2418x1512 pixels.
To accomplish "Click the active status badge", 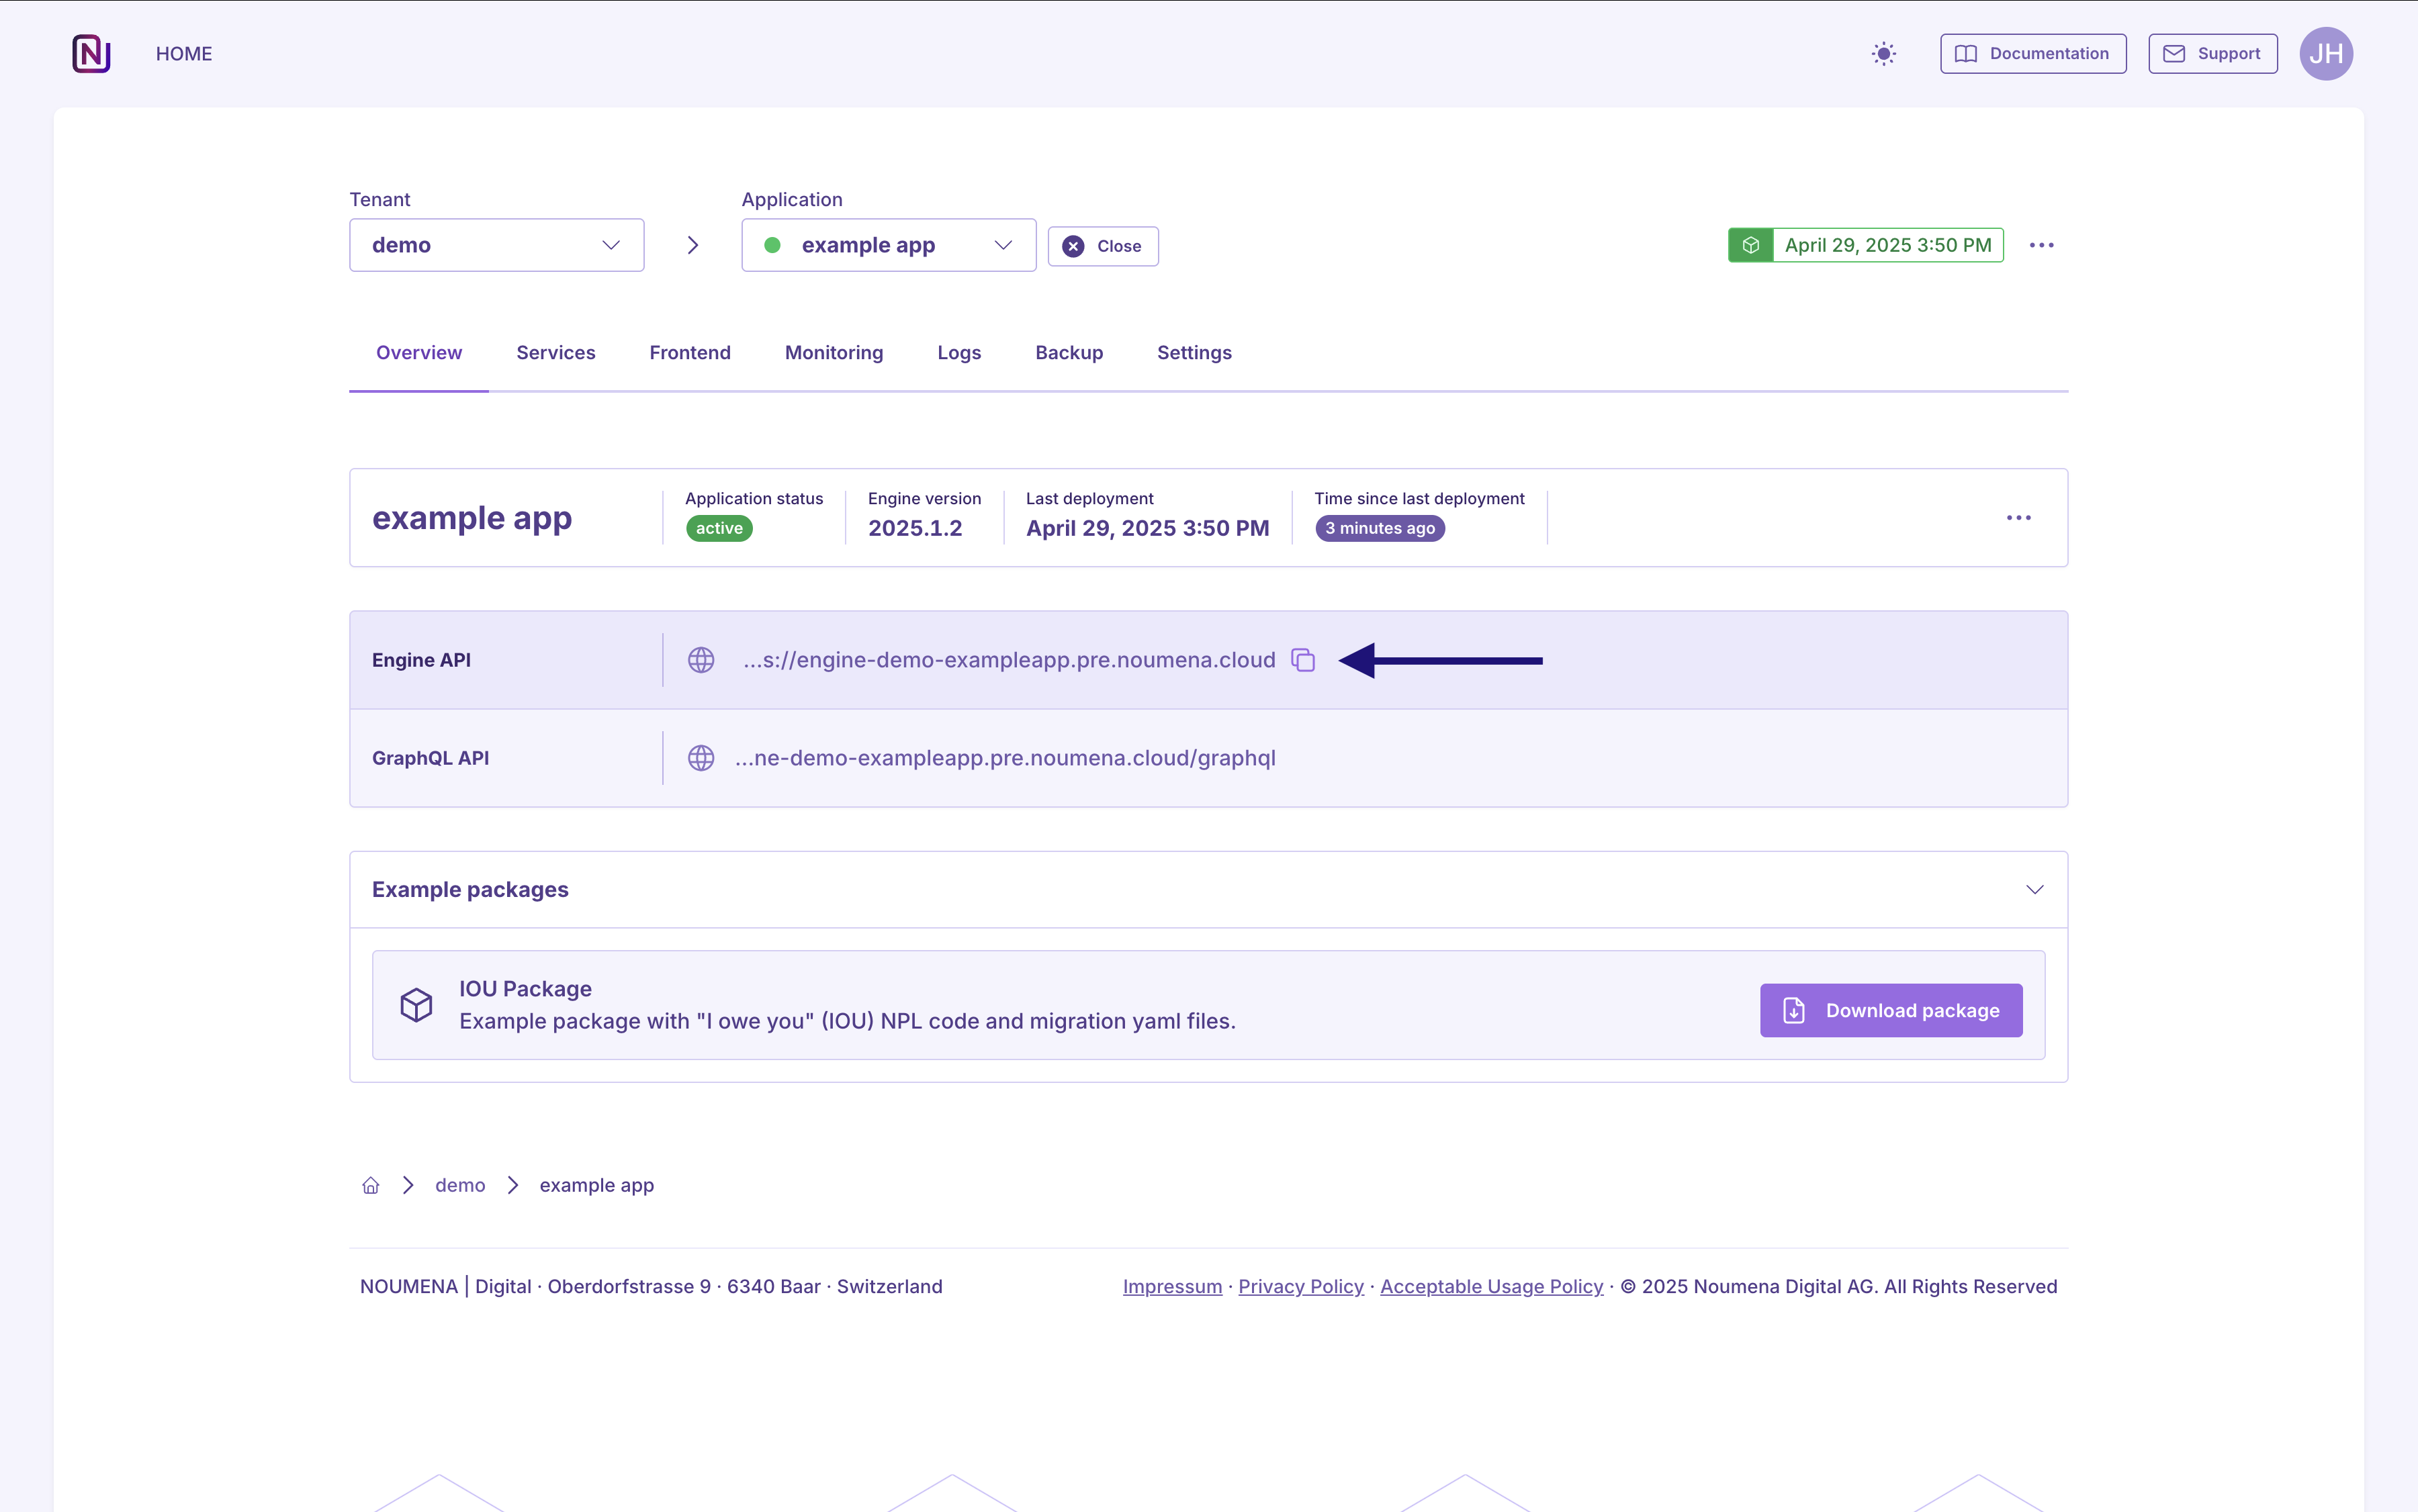I will tap(718, 528).
